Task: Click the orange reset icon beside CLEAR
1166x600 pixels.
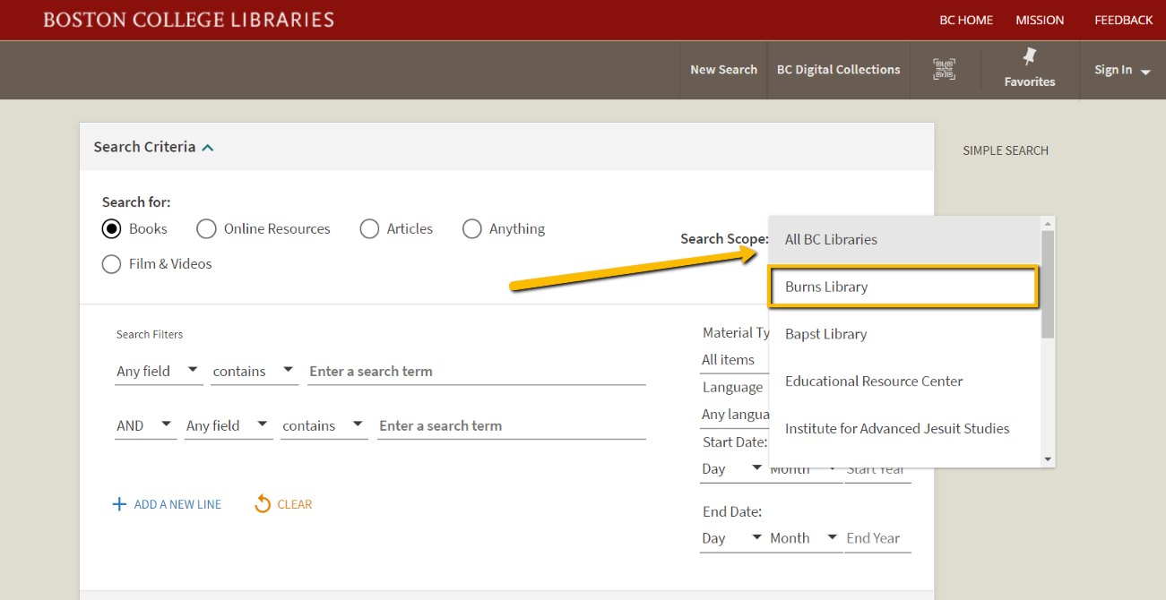Action: point(263,504)
